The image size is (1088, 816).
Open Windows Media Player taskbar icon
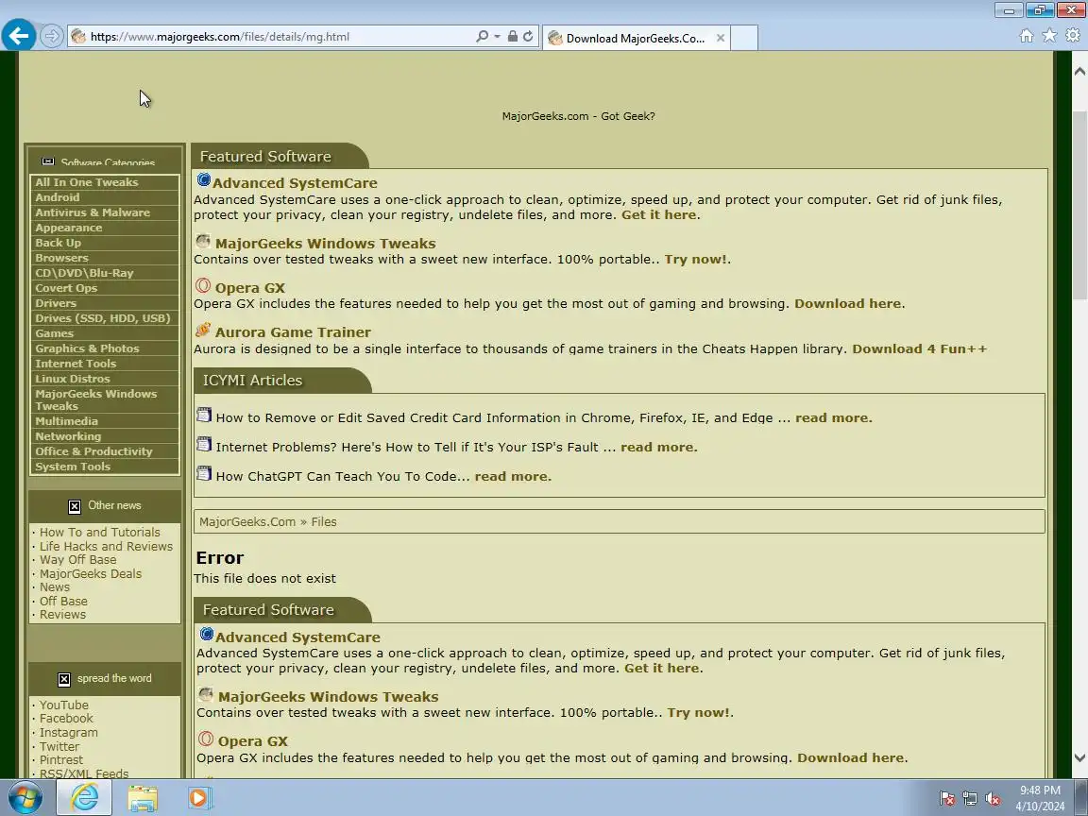click(198, 798)
